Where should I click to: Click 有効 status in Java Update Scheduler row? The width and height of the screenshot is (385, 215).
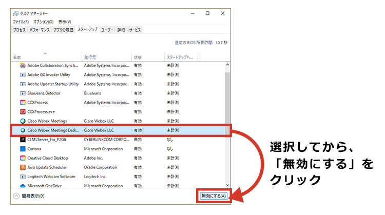pos(138,167)
